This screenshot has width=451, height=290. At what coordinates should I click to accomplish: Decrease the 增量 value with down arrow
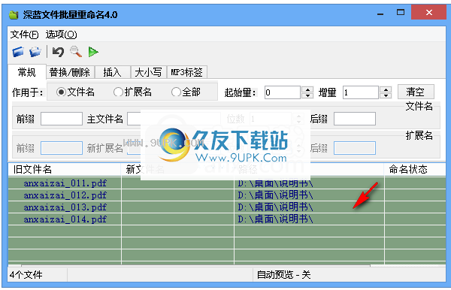[x=386, y=95]
